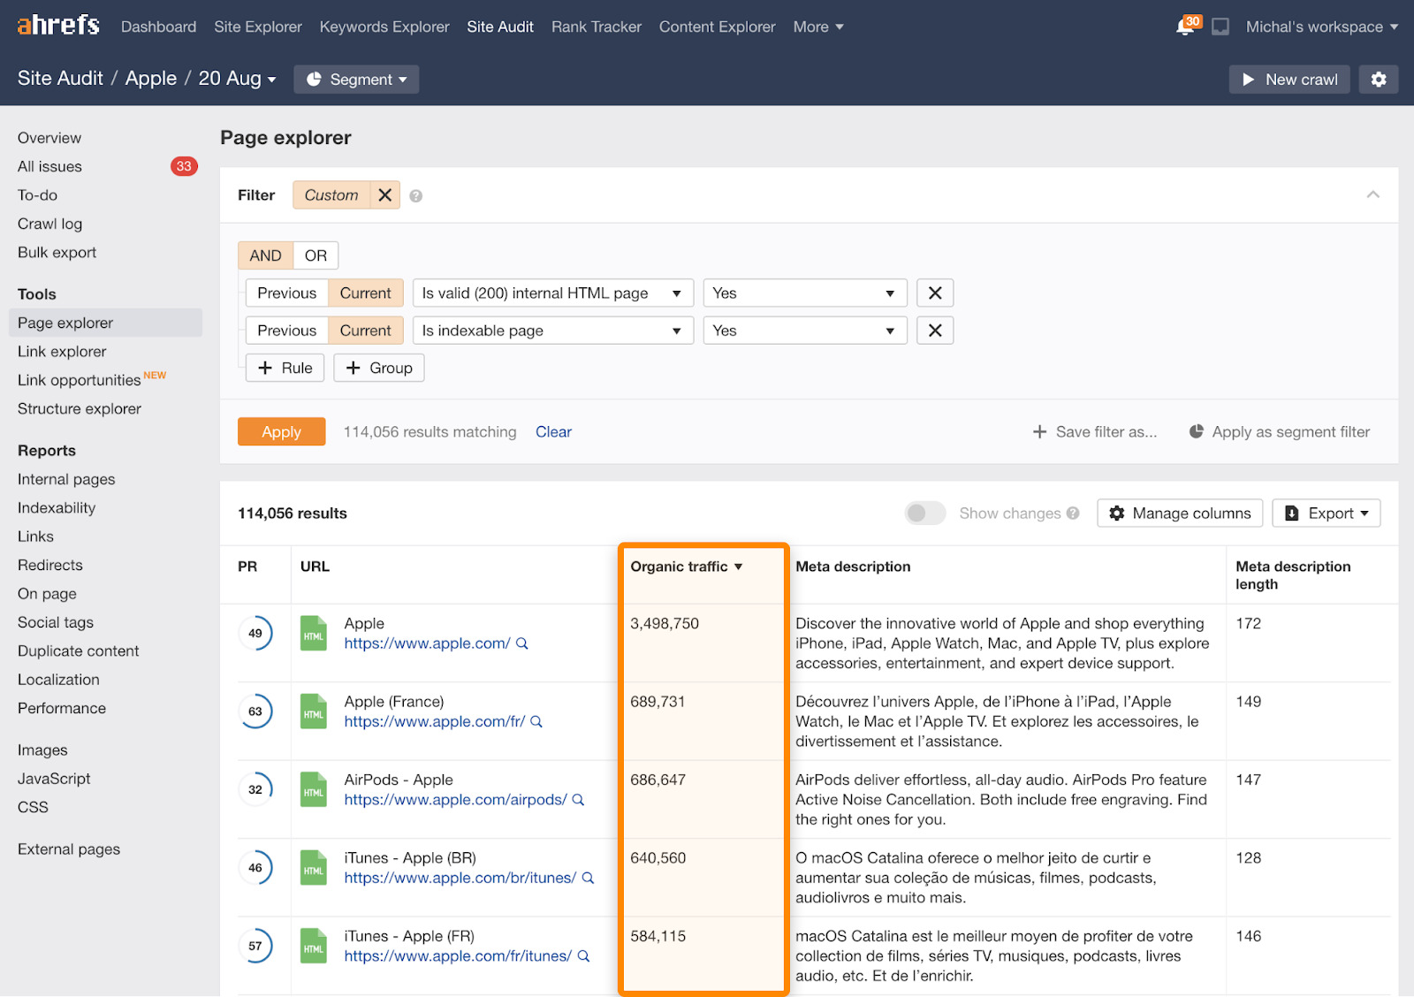Click the inbox icon in the top bar
Image resolution: width=1414 pixels, height=997 pixels.
tap(1220, 27)
